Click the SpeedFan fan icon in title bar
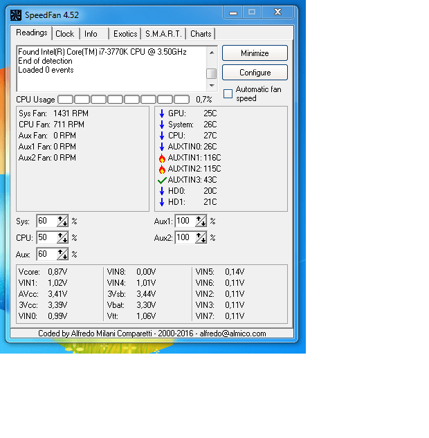The image size is (429, 438). click(x=16, y=15)
